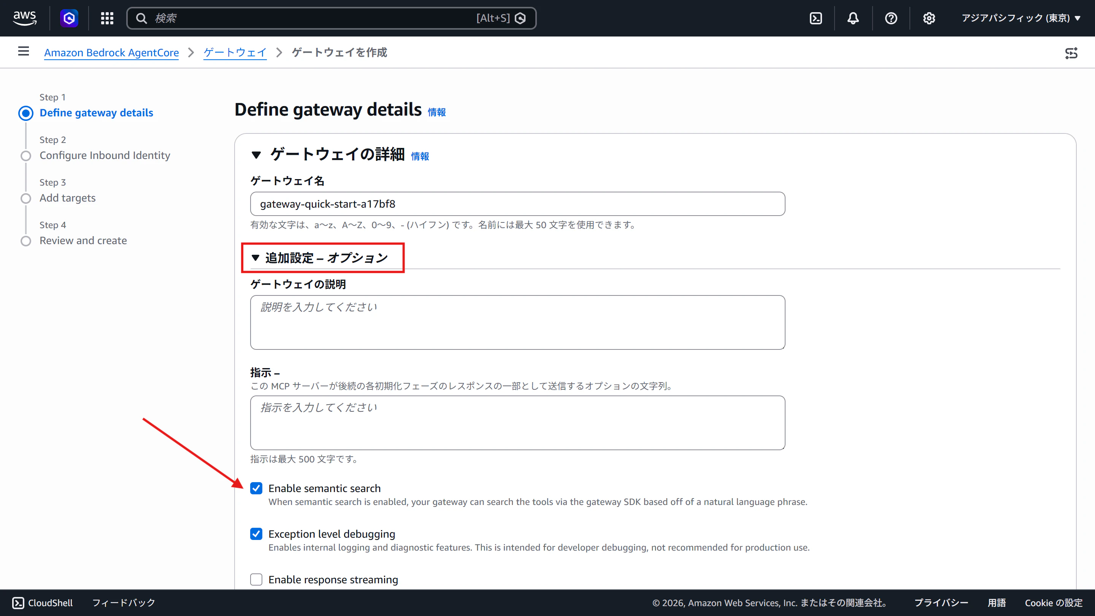
Task: Click the Exception level debugging label
Action: click(x=332, y=533)
